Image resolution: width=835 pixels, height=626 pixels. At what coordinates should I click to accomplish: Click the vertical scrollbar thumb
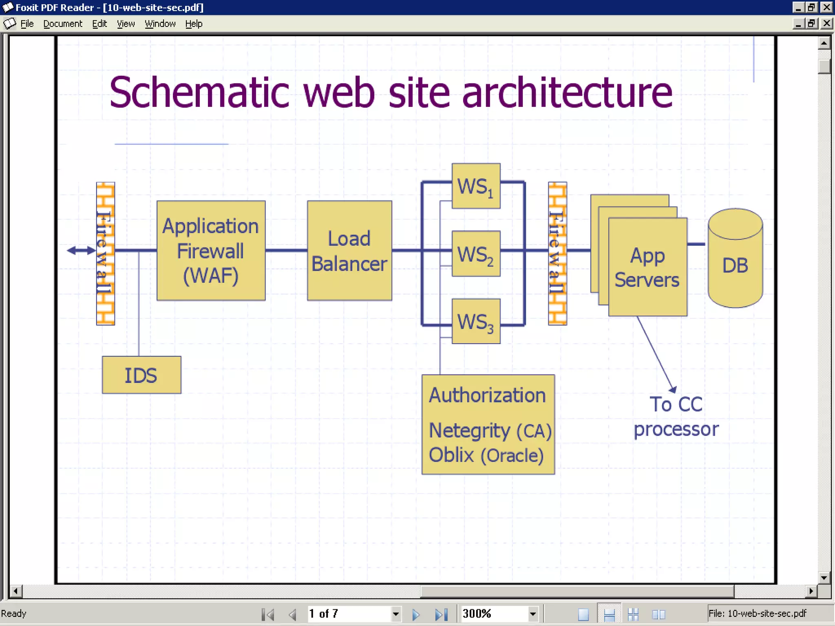(x=824, y=66)
